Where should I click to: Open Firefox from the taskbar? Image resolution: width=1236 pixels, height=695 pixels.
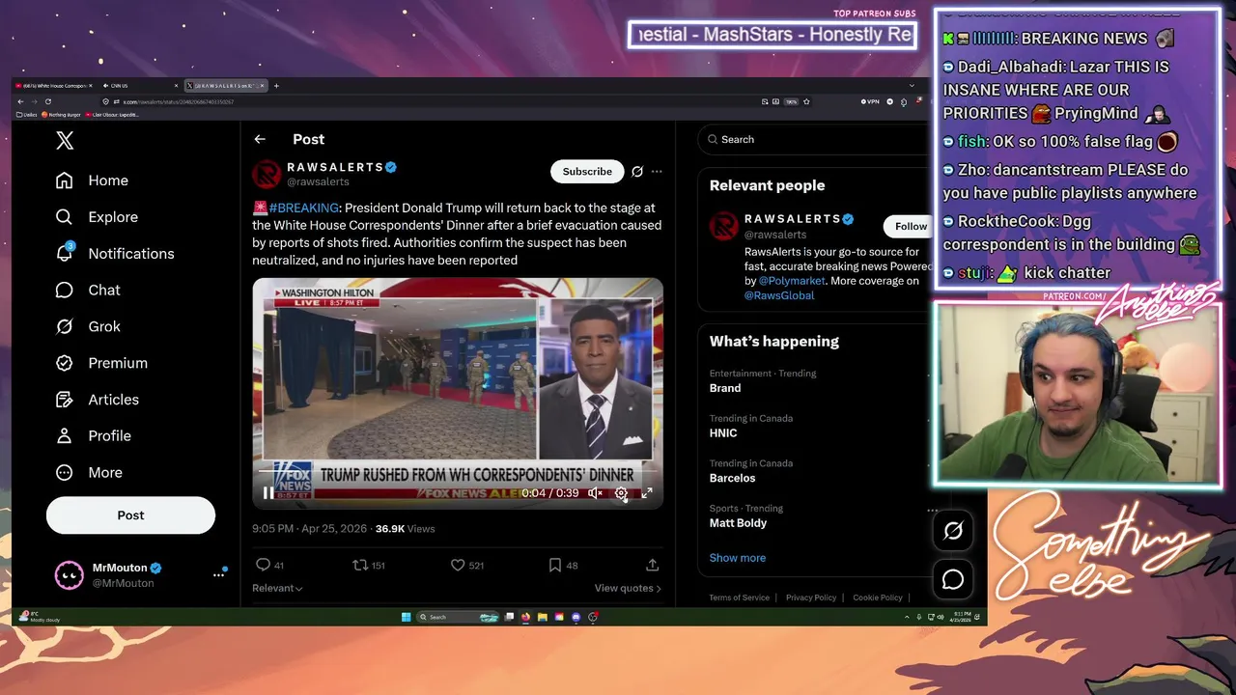point(525,617)
